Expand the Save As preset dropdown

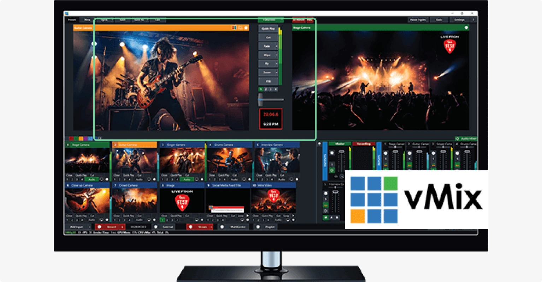[147, 20]
